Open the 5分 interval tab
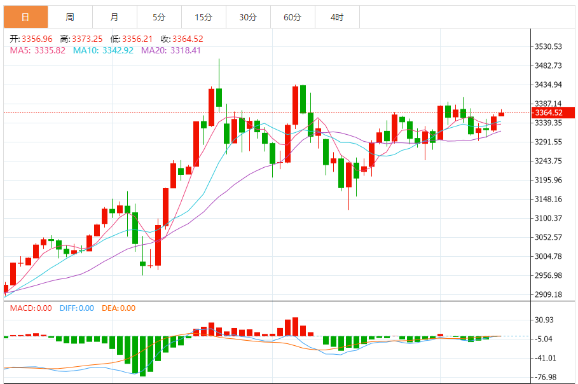This screenshot has width=578, height=384. click(x=159, y=17)
